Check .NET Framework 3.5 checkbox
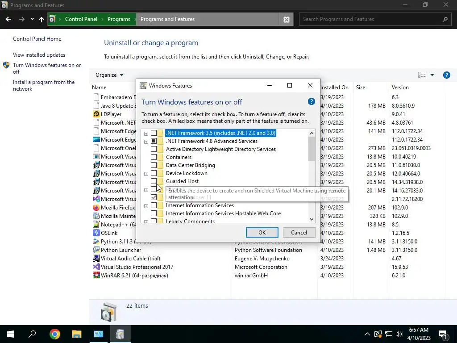457x343 pixels. [x=154, y=133]
